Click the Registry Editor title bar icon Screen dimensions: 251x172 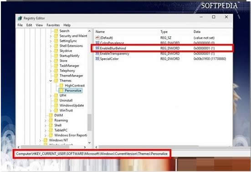20,18
